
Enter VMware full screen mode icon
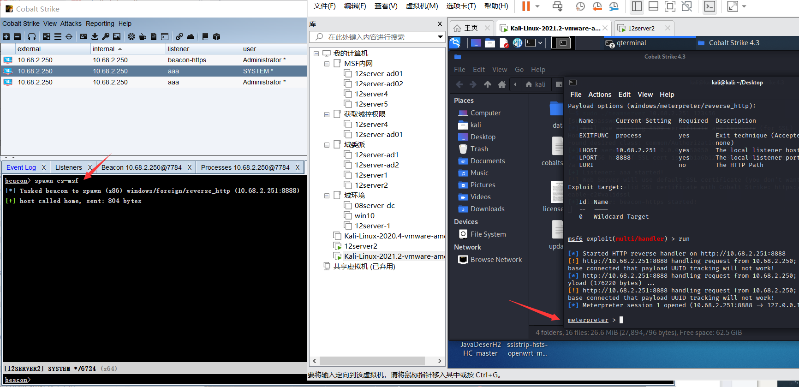click(670, 6)
